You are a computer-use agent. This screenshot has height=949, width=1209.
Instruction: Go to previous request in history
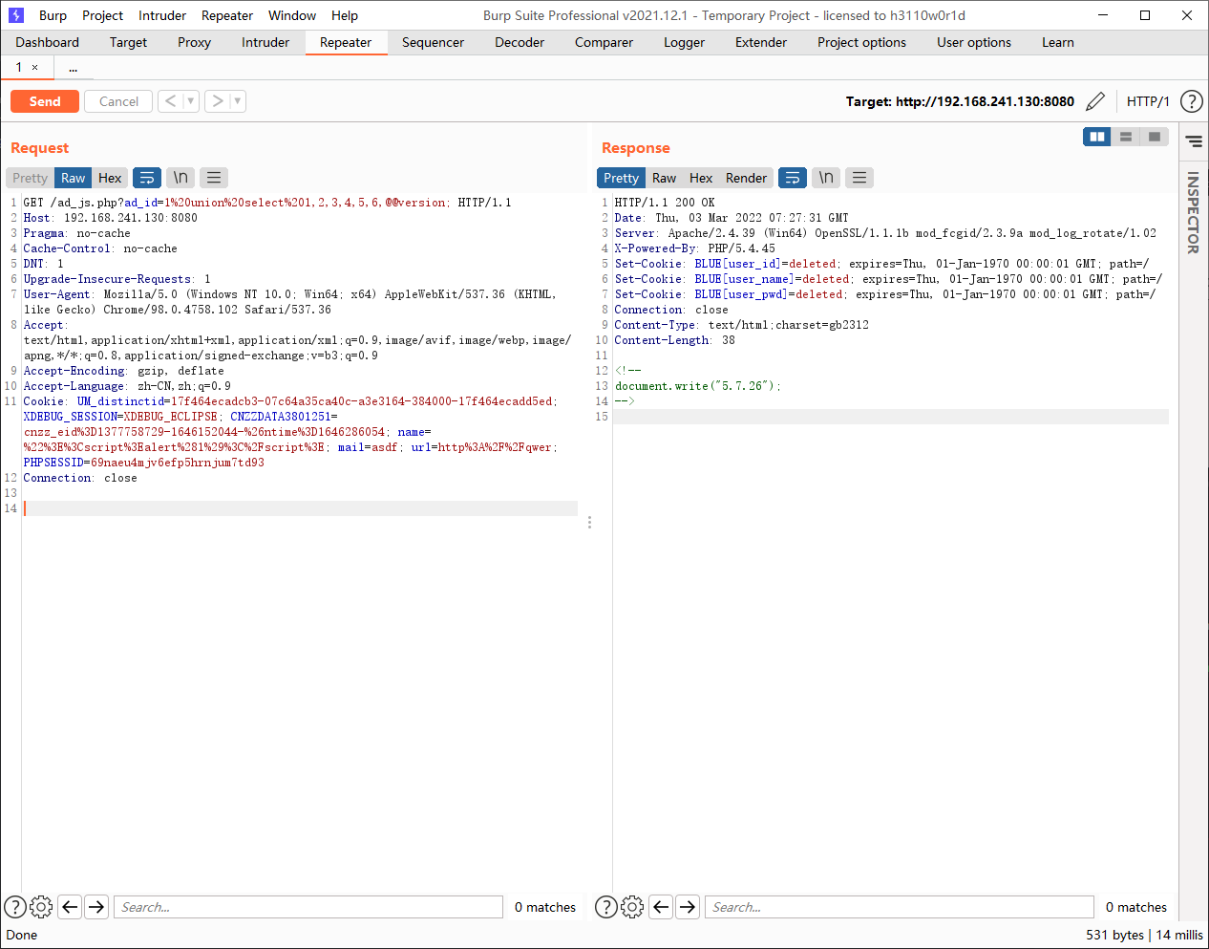tap(171, 100)
